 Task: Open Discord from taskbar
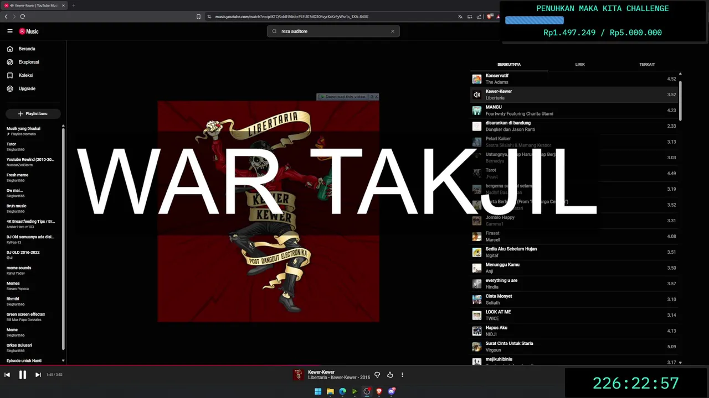click(x=392, y=391)
